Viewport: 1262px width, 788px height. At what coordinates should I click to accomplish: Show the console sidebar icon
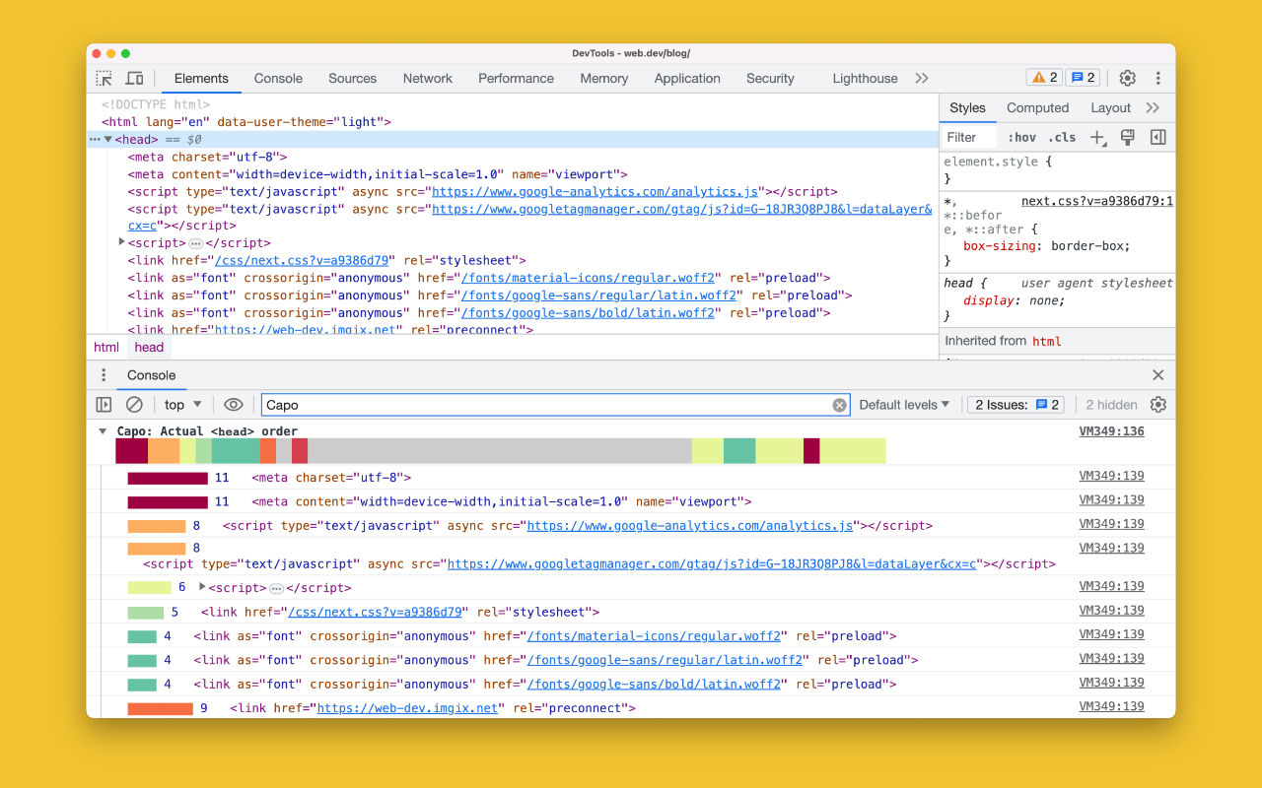coord(104,405)
